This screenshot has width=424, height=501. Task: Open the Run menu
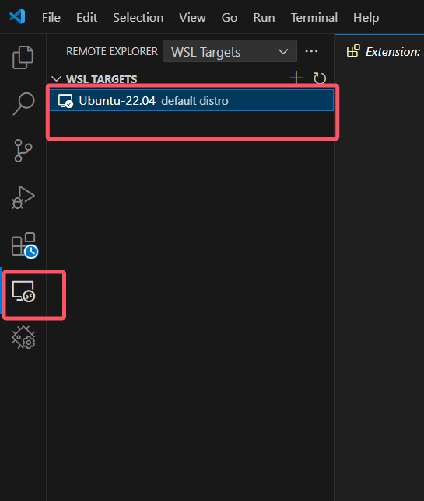[x=264, y=18]
